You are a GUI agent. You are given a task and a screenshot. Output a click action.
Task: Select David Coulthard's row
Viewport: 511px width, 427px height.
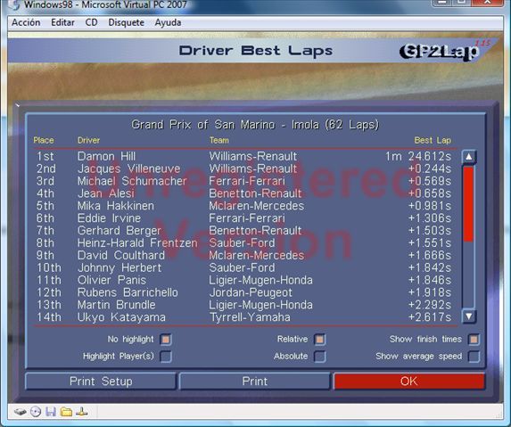click(x=243, y=255)
